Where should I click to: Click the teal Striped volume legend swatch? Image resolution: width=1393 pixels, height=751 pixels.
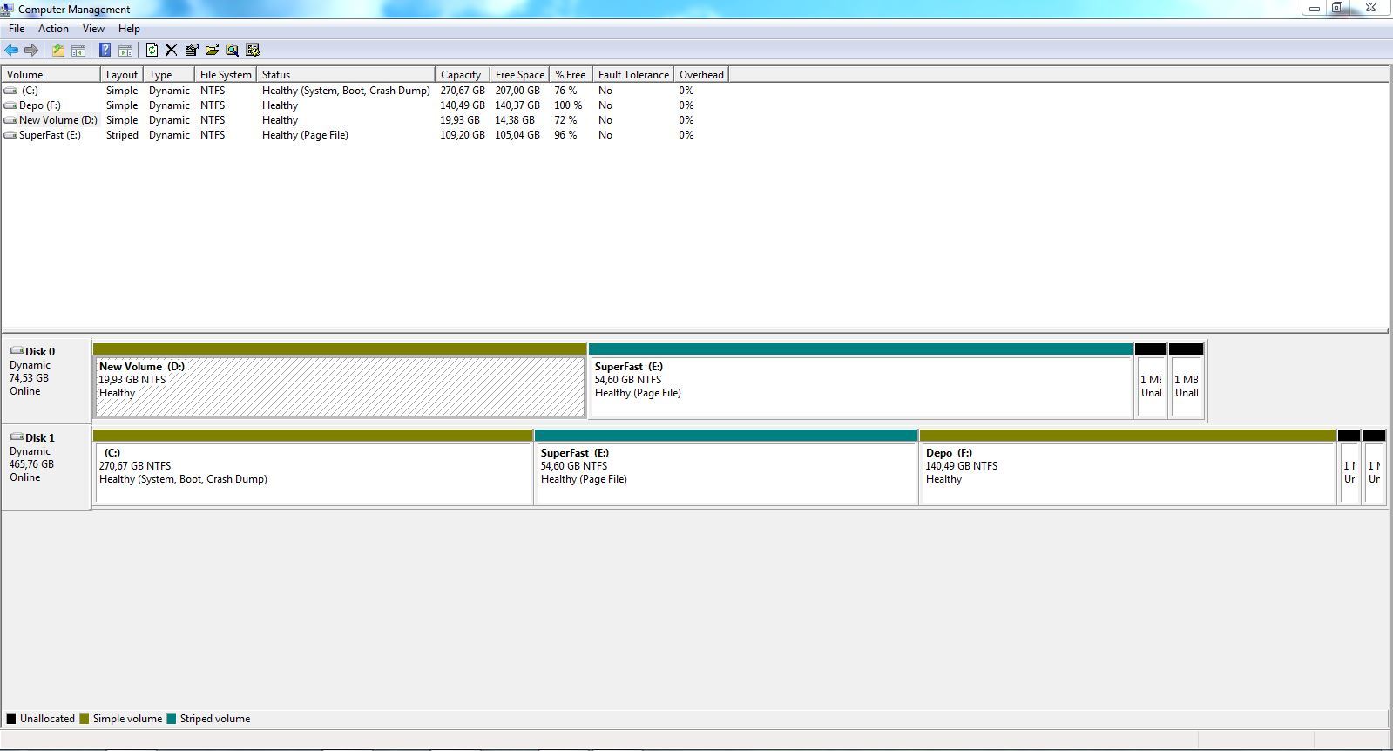(x=172, y=719)
